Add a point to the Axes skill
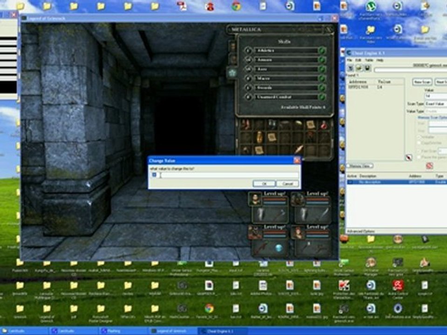 coord(322,69)
